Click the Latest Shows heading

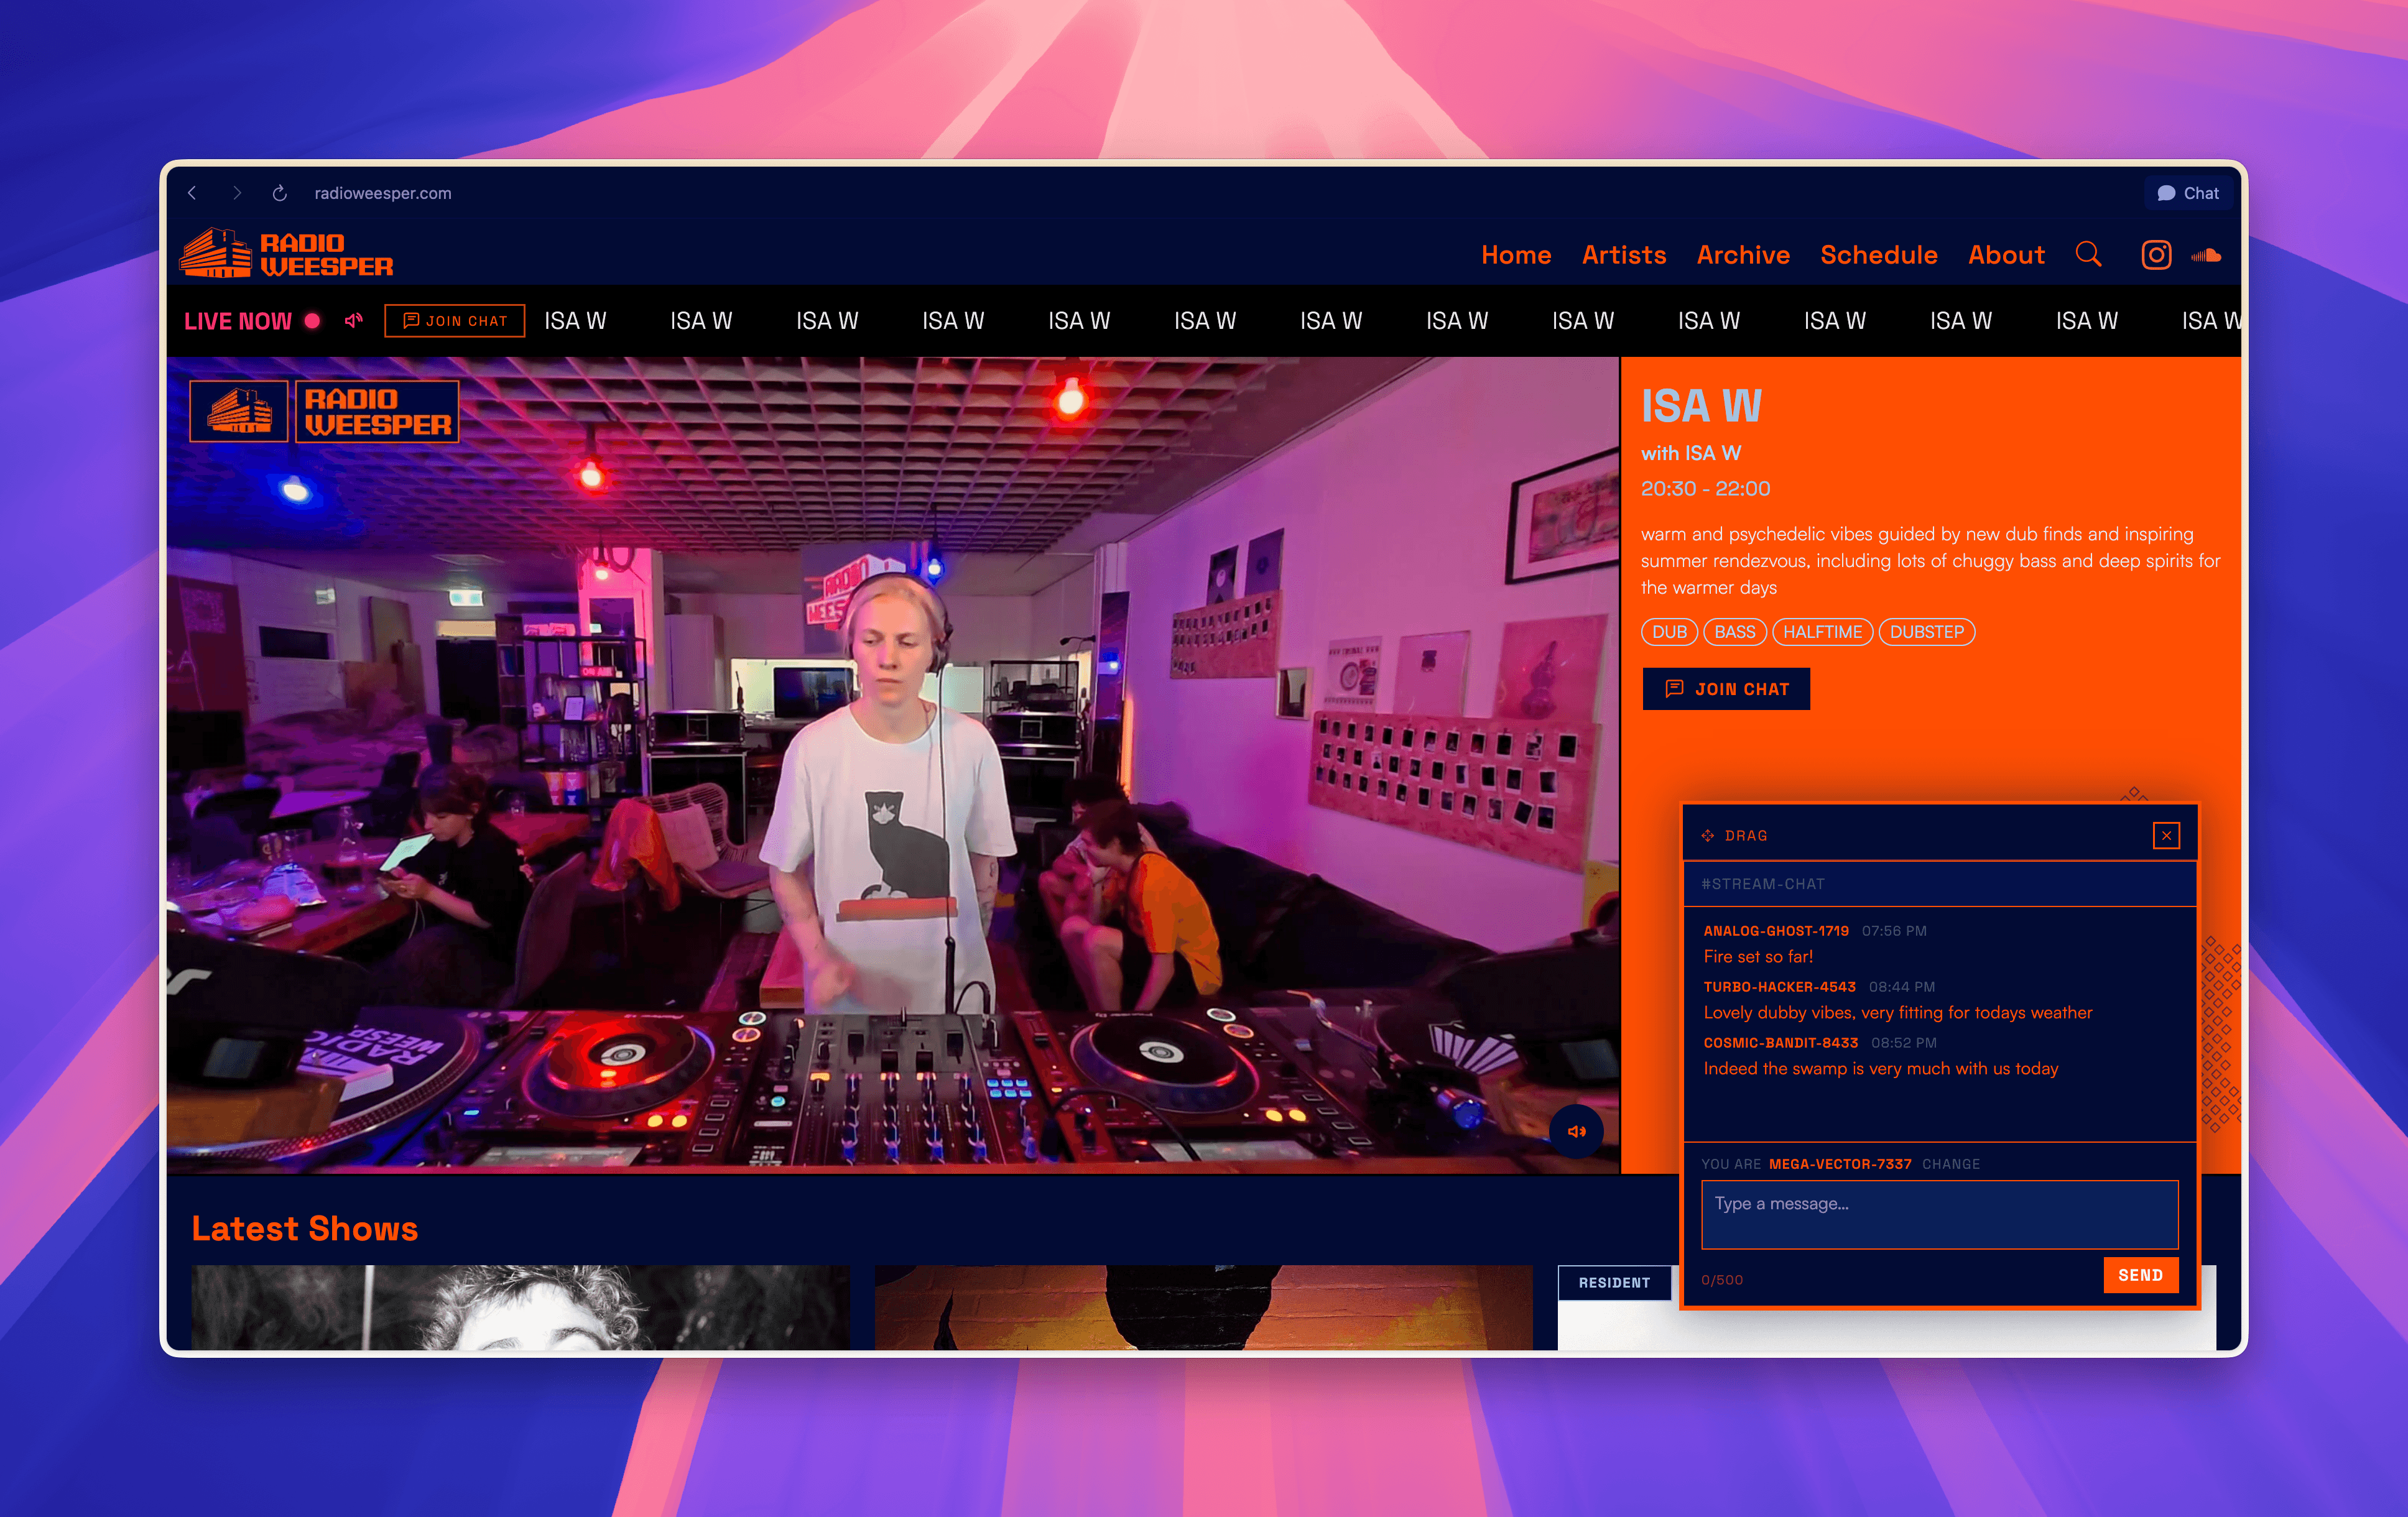tap(304, 1228)
